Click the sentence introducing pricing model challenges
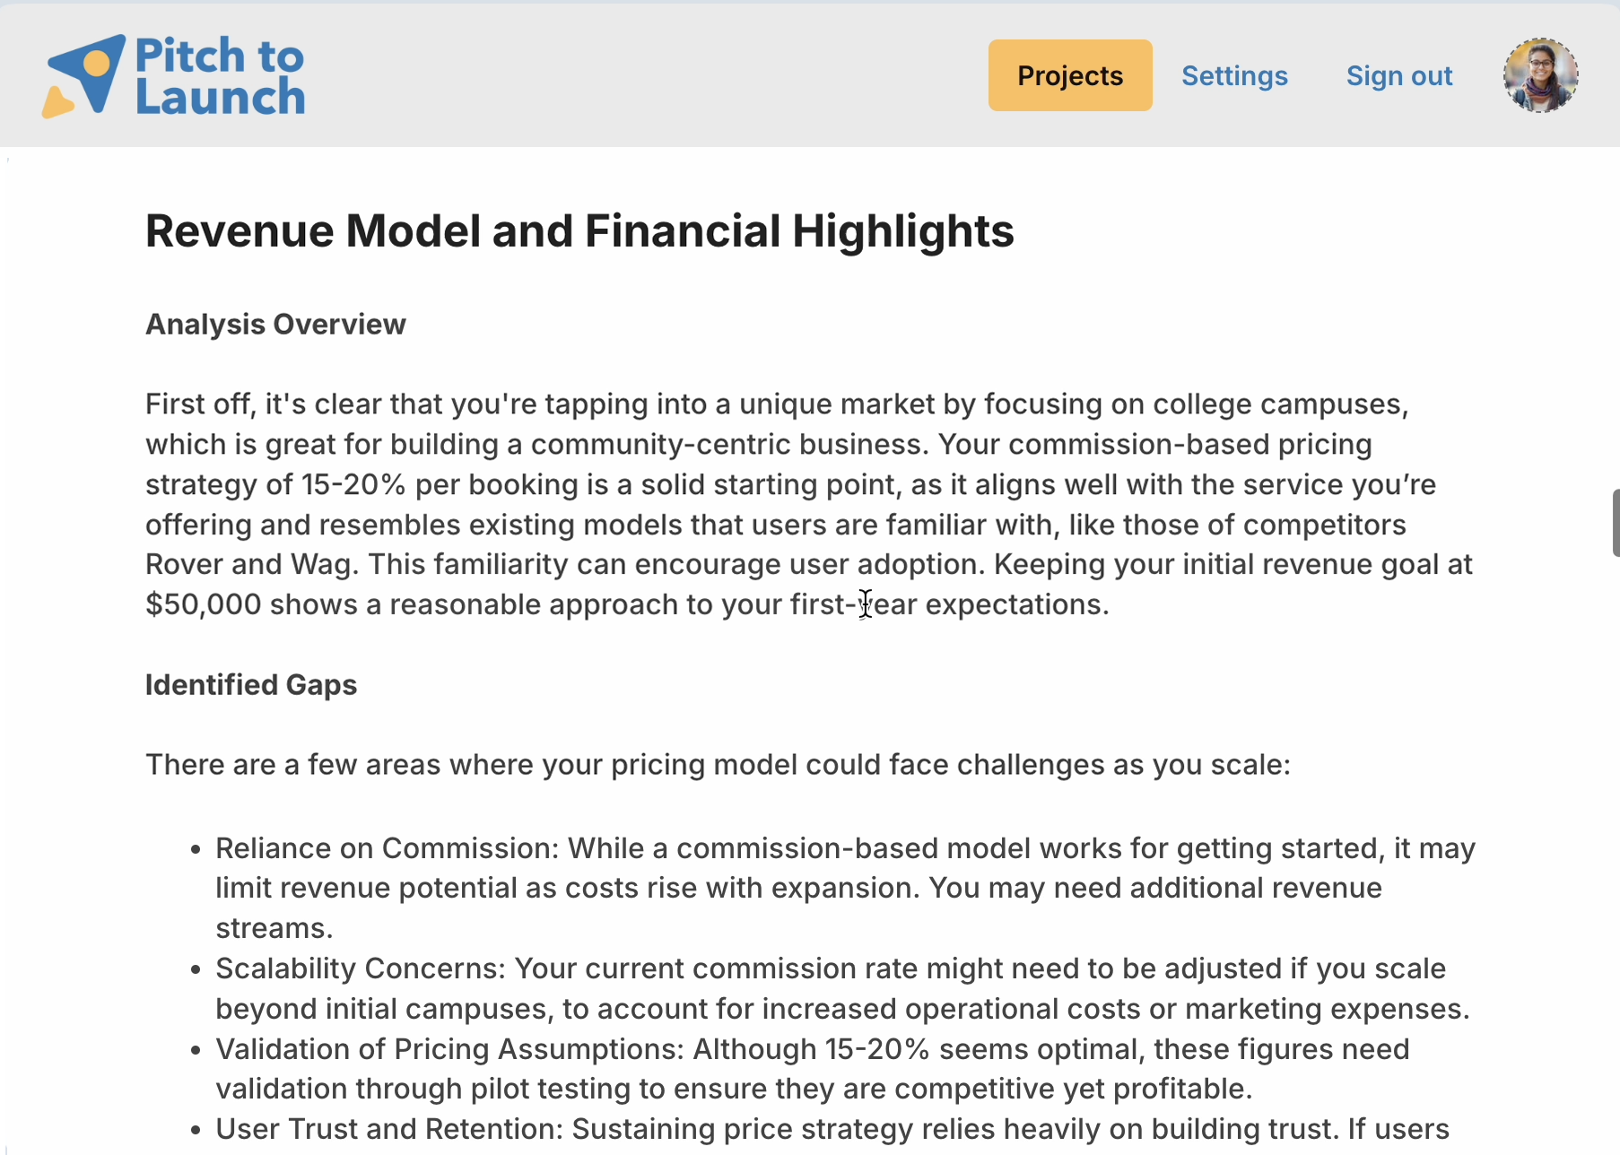Screen dimensions: 1620x1155 (718, 765)
